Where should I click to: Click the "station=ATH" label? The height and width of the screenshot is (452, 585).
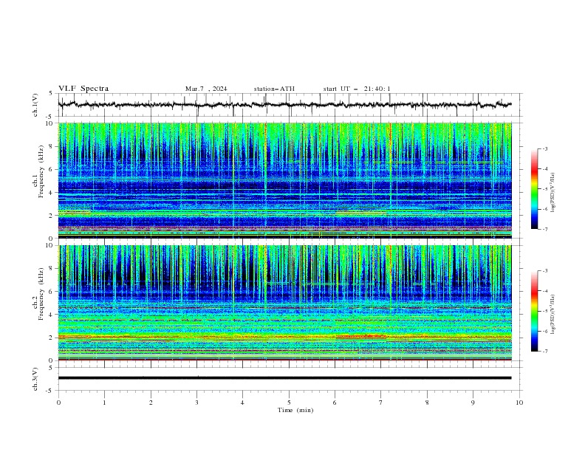point(274,89)
